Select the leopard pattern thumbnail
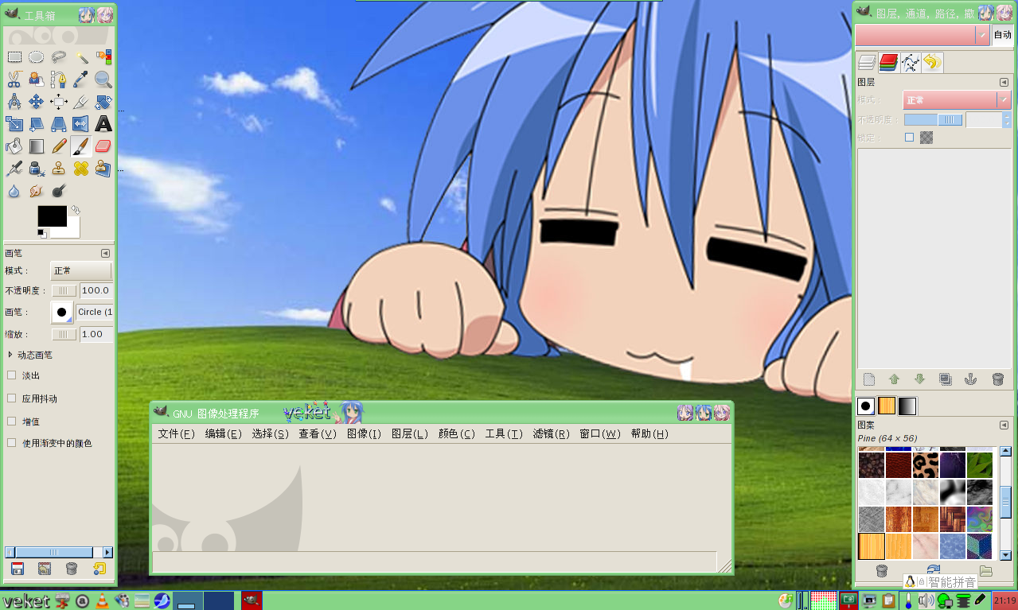 click(925, 465)
